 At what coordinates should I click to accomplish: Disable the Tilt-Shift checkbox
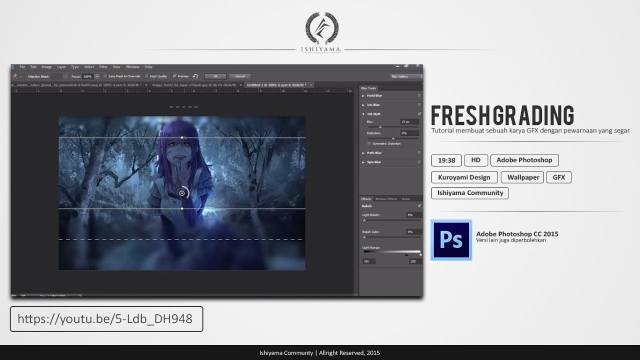(x=419, y=114)
